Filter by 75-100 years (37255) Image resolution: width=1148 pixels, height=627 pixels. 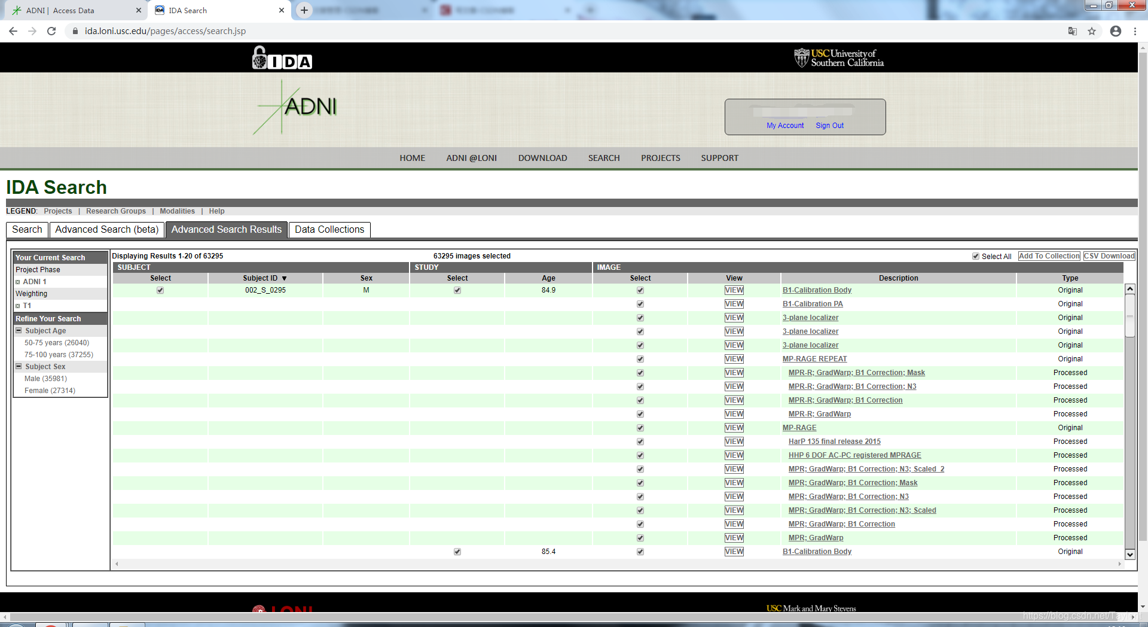coord(59,355)
